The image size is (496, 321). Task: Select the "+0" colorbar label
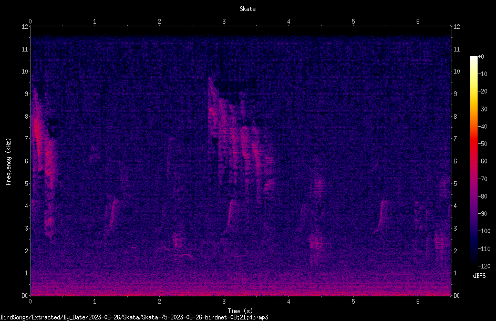click(481, 57)
